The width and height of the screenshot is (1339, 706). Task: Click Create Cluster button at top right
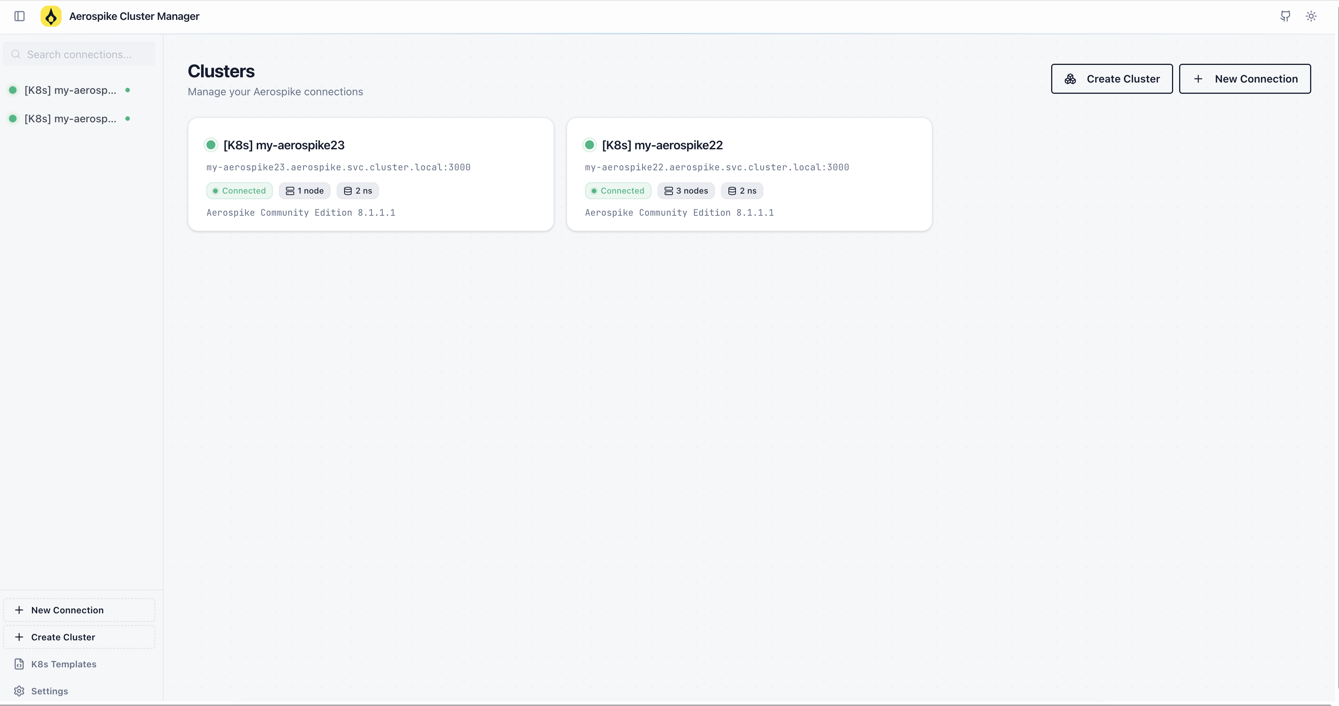click(1112, 78)
